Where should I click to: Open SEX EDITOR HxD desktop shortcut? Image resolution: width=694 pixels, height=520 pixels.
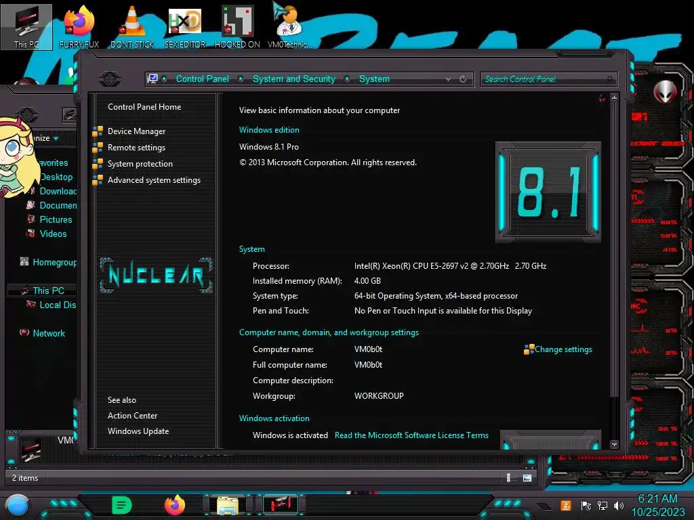[185, 26]
